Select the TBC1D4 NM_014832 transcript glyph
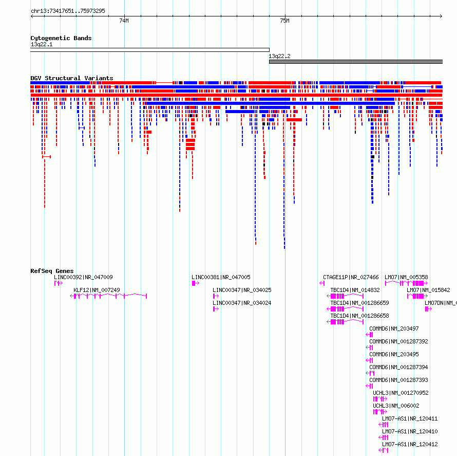The image size is (457, 456). (x=346, y=296)
